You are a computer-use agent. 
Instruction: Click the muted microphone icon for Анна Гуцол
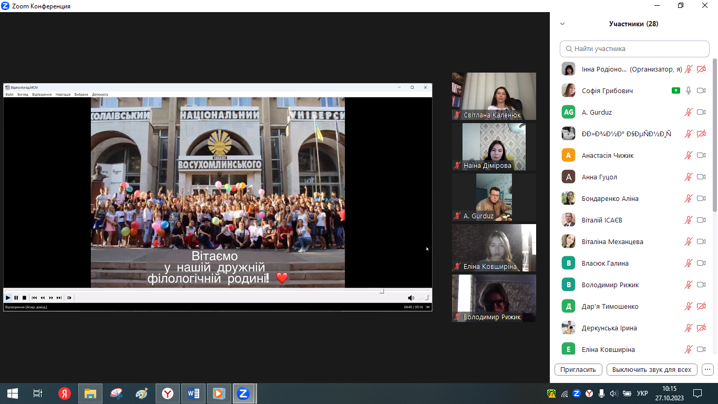(x=689, y=177)
